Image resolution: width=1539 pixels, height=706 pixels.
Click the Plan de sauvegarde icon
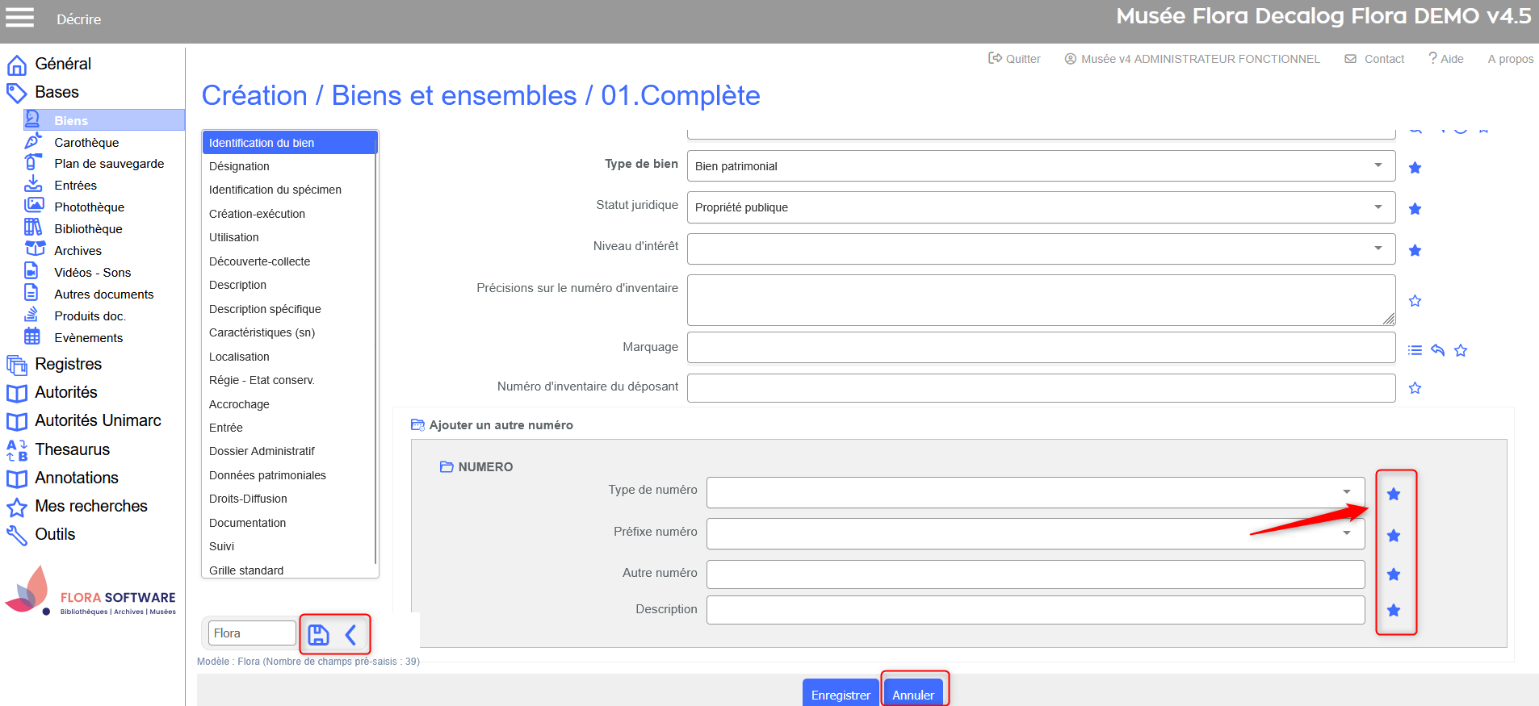coord(32,162)
